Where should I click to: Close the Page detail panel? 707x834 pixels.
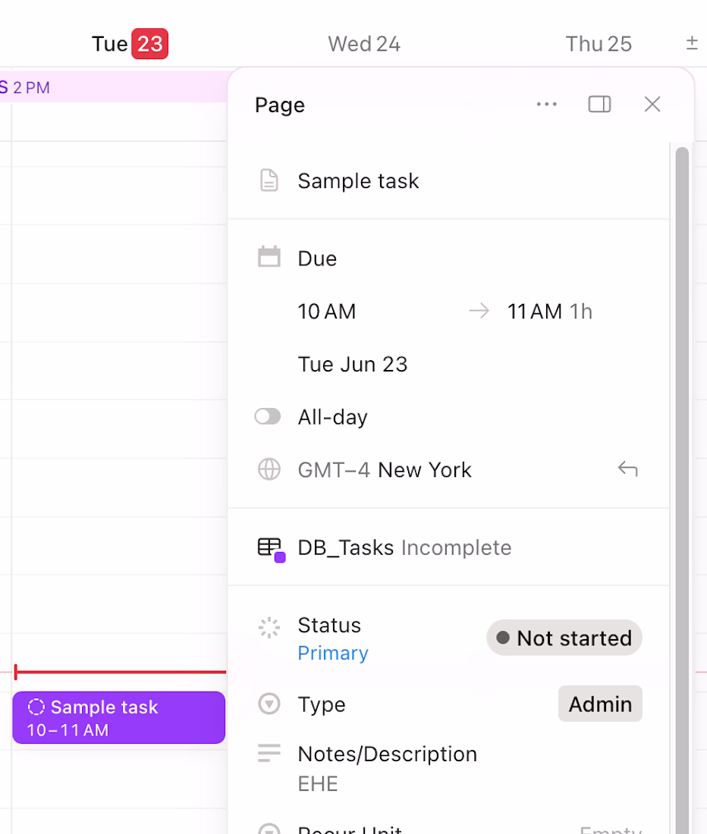point(652,105)
